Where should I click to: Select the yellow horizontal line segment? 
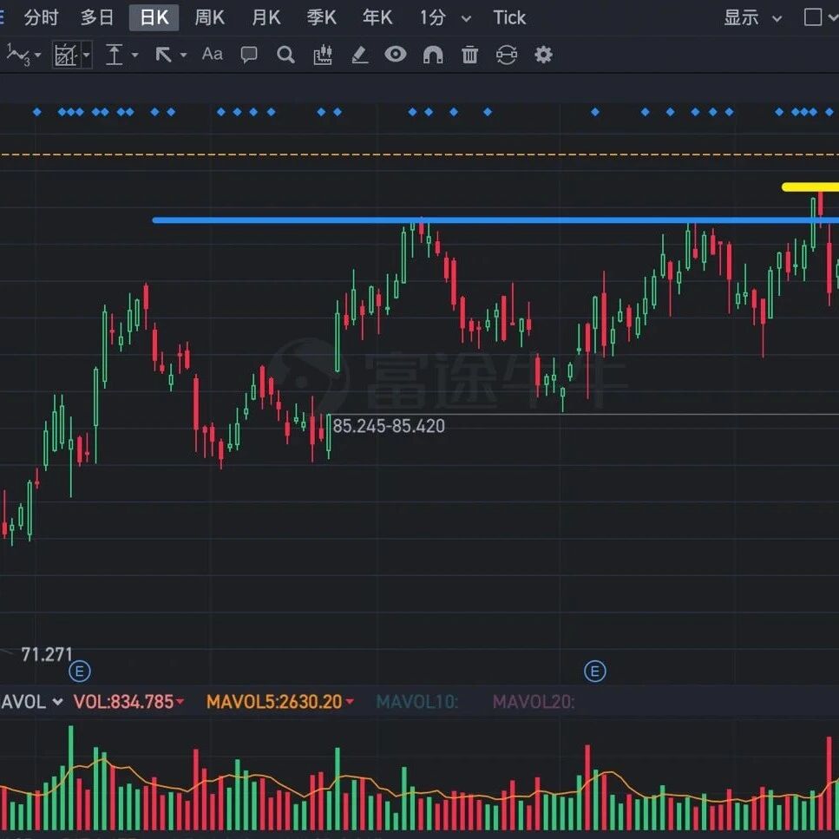coord(810,187)
